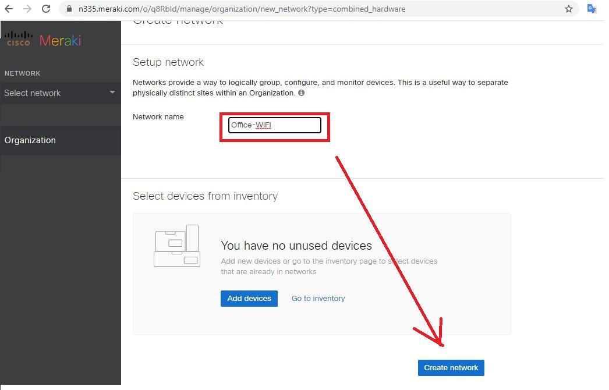Open the Google Translate extension icon

[592, 9]
